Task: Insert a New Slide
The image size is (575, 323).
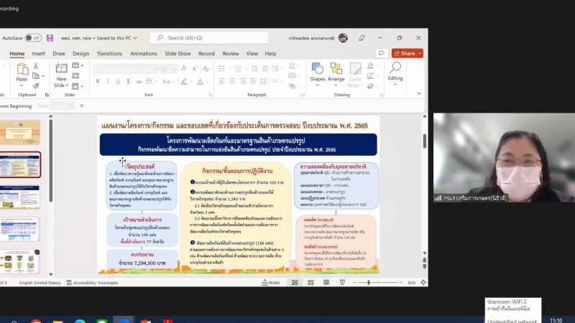Action: click(x=61, y=73)
